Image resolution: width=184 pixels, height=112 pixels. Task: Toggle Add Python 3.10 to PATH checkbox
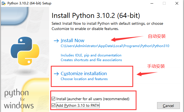(x=53, y=105)
